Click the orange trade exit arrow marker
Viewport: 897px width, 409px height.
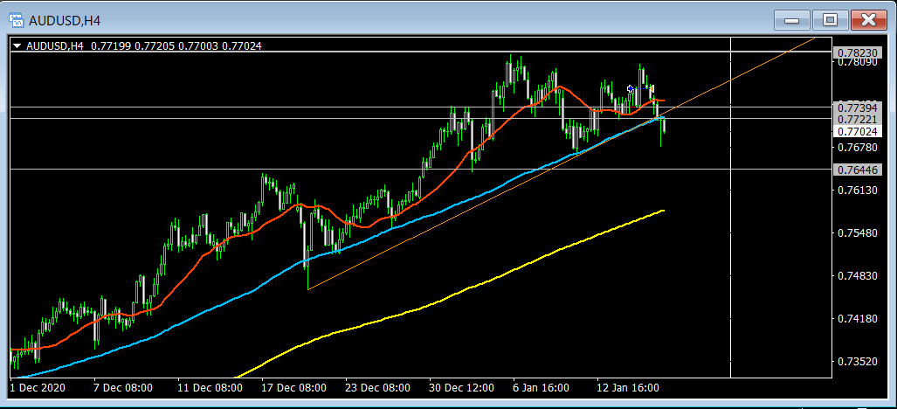(651, 88)
